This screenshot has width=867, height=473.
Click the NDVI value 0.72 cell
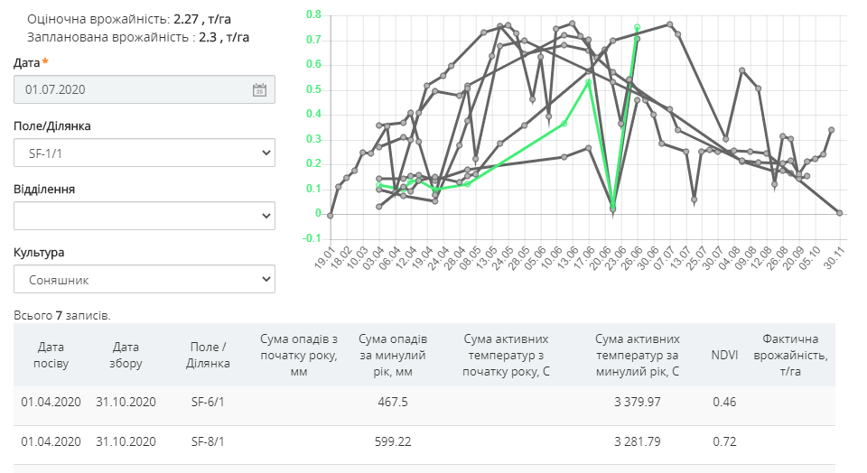coord(724,441)
